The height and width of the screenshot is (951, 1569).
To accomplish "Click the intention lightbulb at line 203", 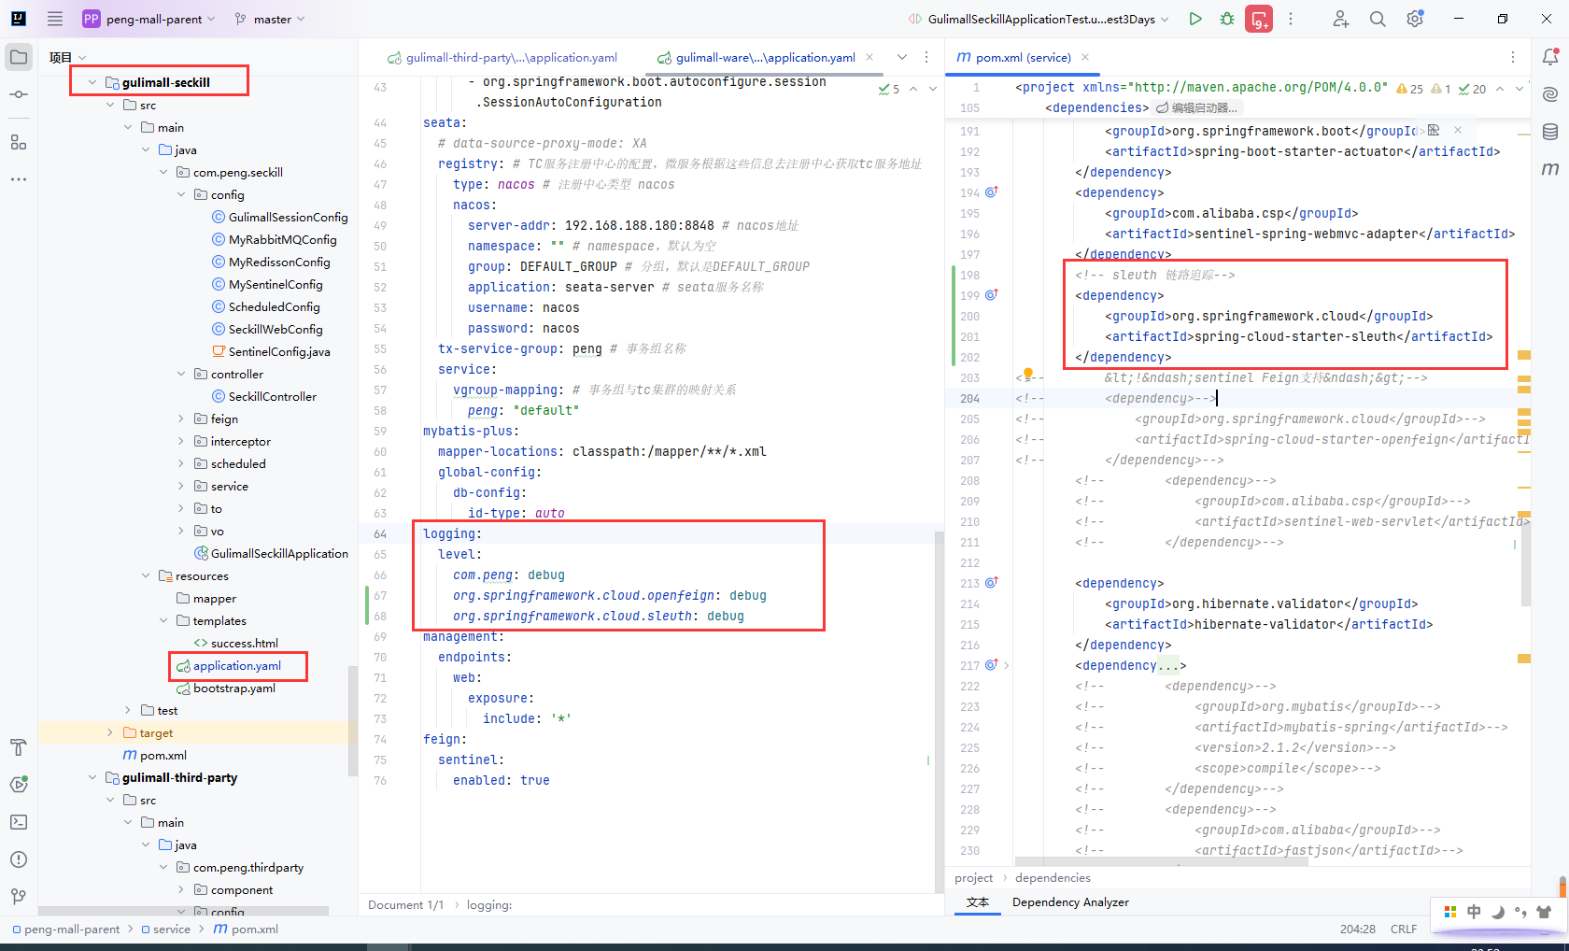I will 1027,375.
